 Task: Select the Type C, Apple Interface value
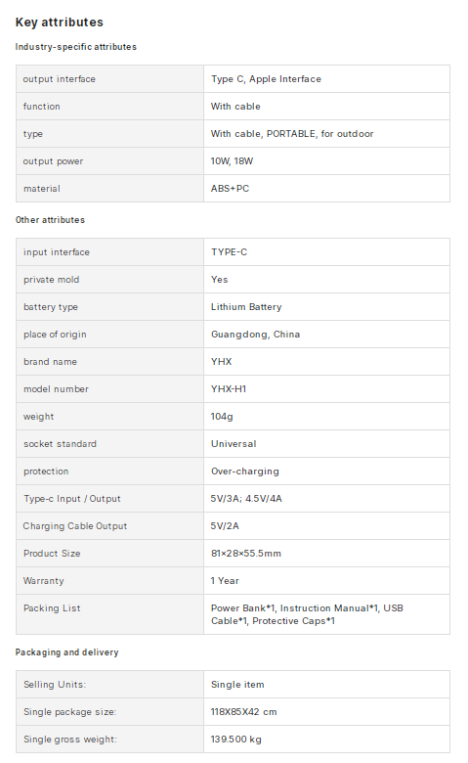[266, 79]
